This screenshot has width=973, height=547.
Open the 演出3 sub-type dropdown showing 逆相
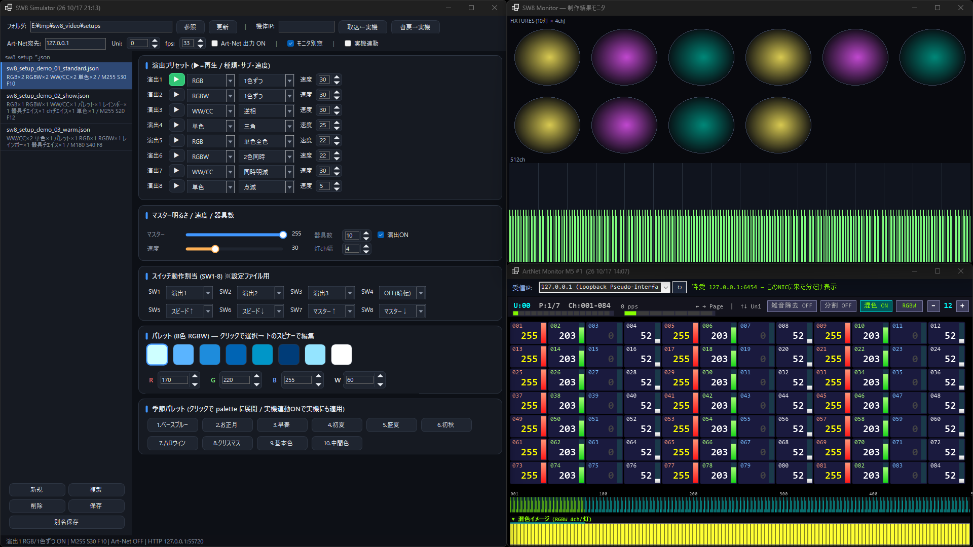point(267,111)
